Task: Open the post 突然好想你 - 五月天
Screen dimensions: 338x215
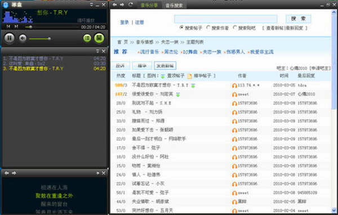Action: coord(153,210)
